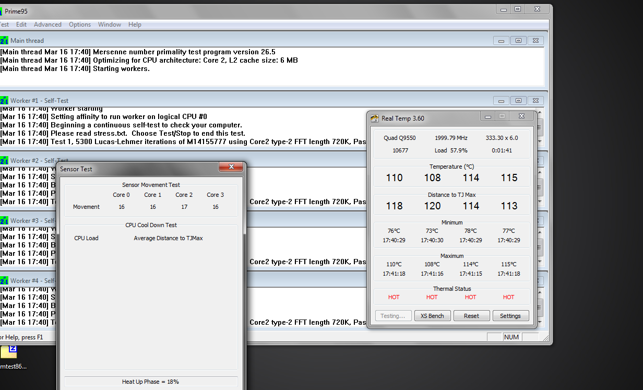Click the Mersenne number primality test line
This screenshot has height=390, width=643.
tap(138, 52)
